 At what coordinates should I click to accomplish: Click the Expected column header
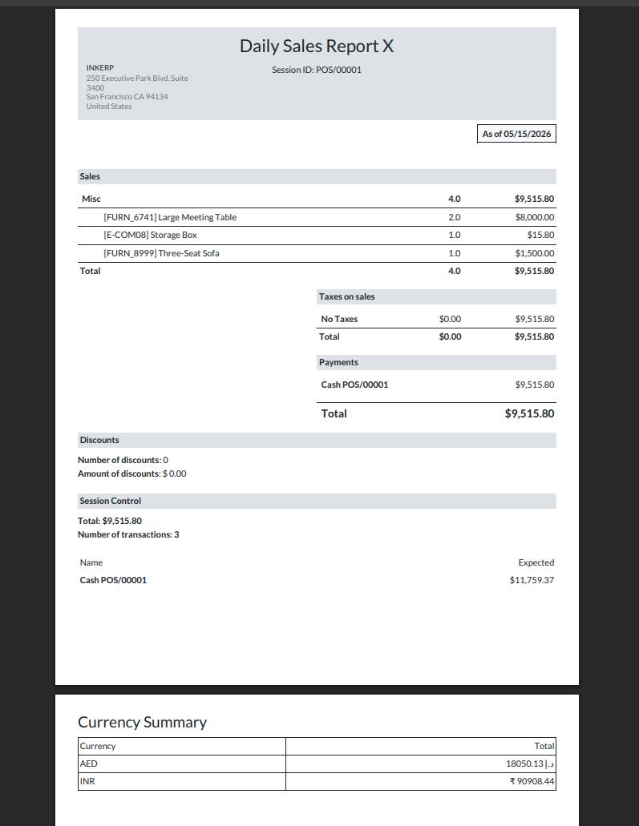tap(536, 562)
